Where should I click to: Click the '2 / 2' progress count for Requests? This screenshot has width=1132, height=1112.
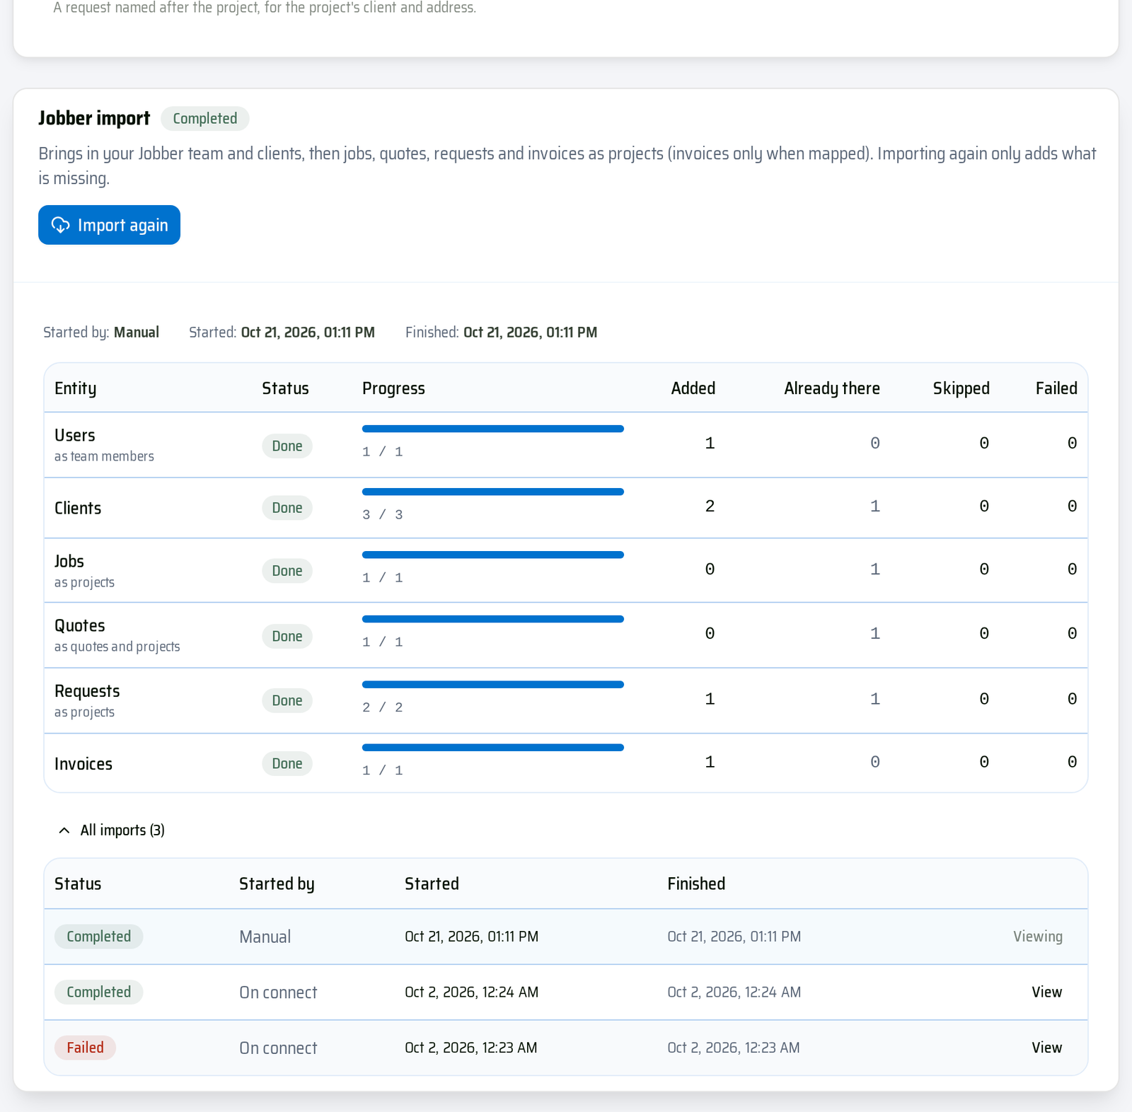coord(383,707)
